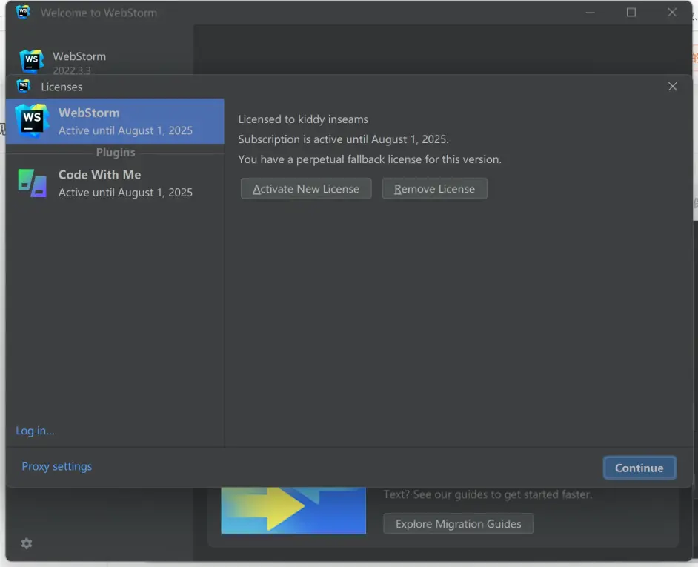
Task: Click the Continue button
Action: (639, 468)
